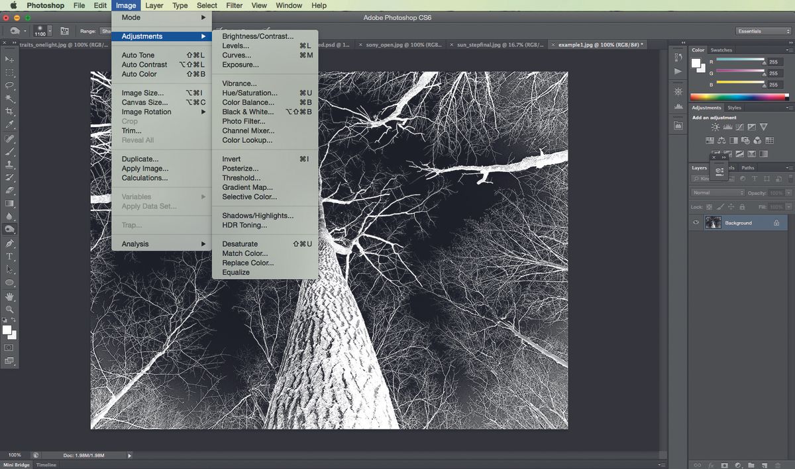Click the color spectrum ramp bar
Viewport: 795px width, 469px height.
739,97
